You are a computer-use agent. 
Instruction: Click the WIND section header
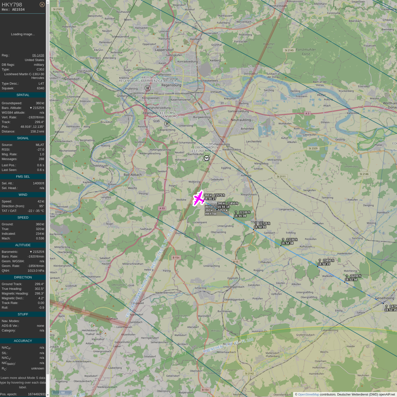click(x=23, y=195)
